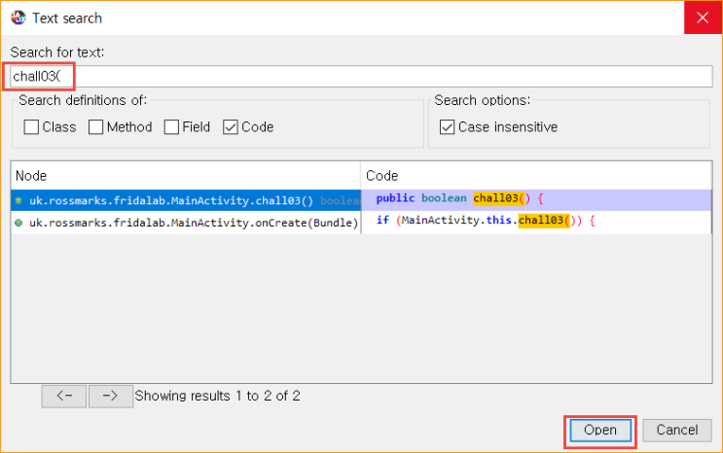Viewport: 723px width, 453px height.
Task: Click the Node column header
Action: (186, 176)
